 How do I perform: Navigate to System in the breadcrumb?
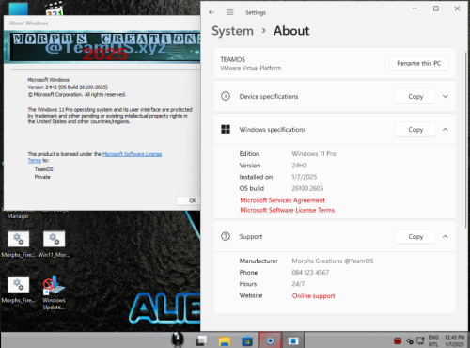pyautogui.click(x=232, y=31)
